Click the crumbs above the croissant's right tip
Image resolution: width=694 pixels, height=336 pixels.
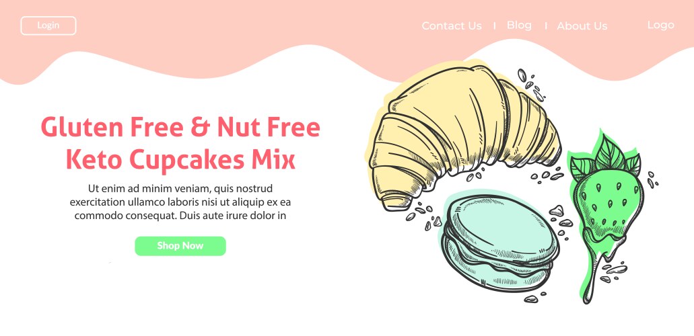click(532, 85)
